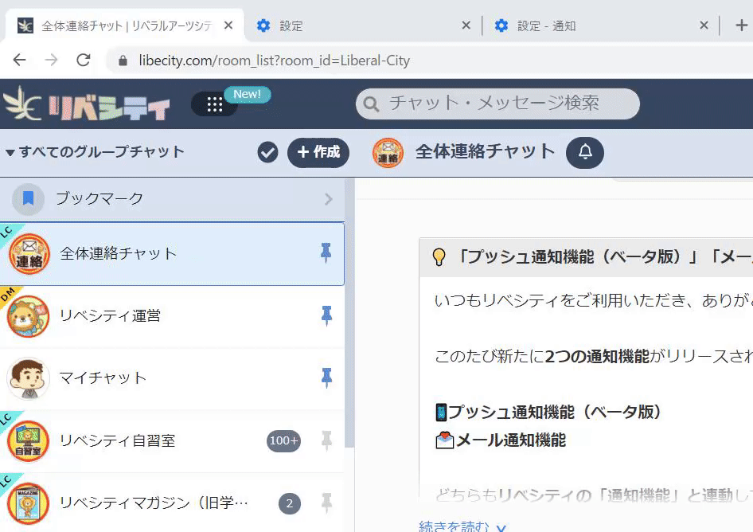Close the 設定 - 通知 tab
Viewport: 753px width, 532px height.
pos(704,25)
